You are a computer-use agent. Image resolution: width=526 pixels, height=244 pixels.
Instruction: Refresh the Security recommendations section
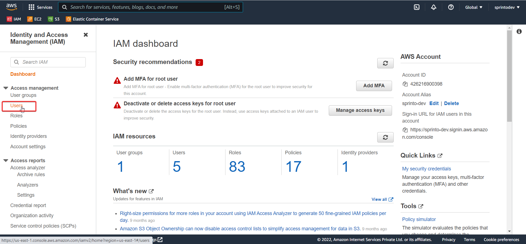(x=385, y=63)
